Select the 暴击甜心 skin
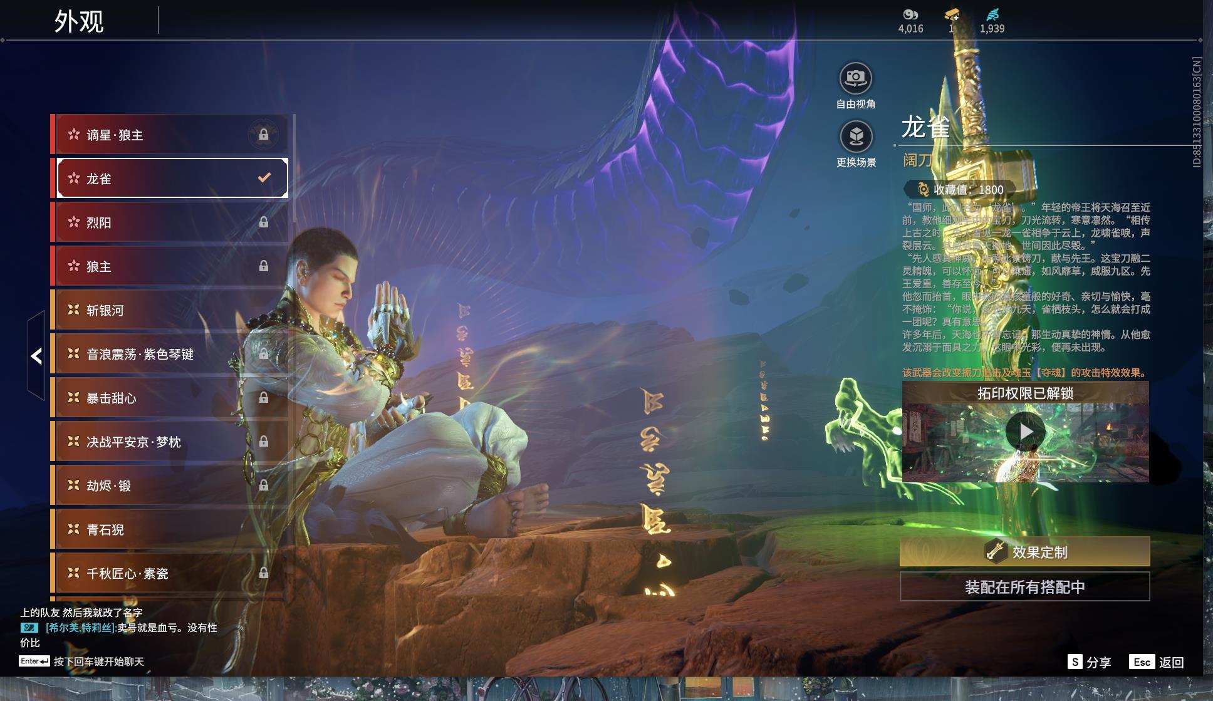Image resolution: width=1213 pixels, height=701 pixels. 169,398
